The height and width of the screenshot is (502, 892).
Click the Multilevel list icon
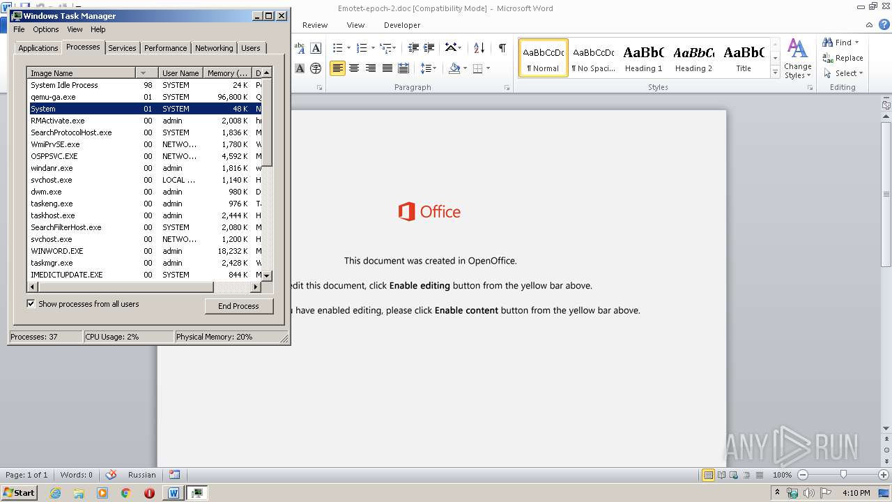(x=385, y=47)
